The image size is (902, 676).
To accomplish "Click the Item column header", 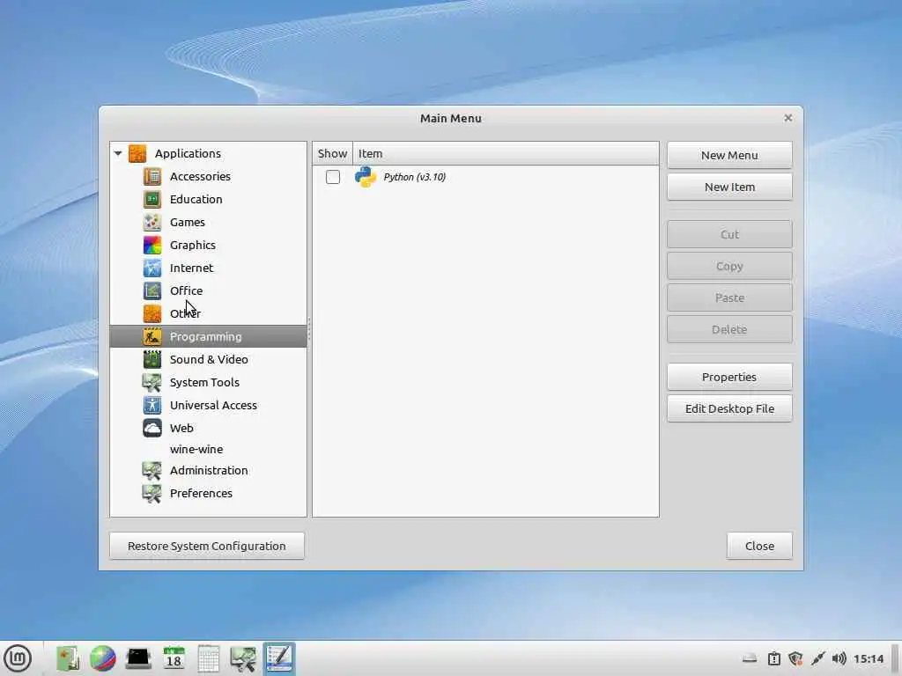I will (x=506, y=153).
